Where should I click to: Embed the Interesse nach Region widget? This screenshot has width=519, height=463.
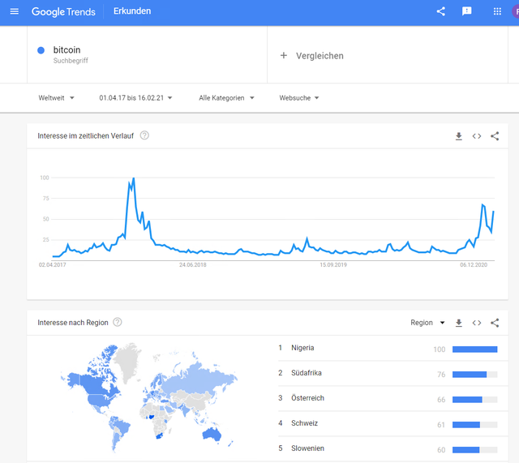click(477, 323)
